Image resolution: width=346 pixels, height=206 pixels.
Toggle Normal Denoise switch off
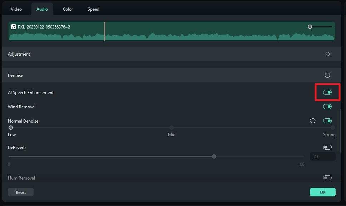[327, 121]
